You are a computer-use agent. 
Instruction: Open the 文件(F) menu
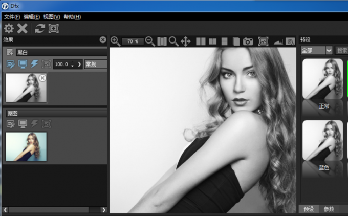click(x=12, y=17)
